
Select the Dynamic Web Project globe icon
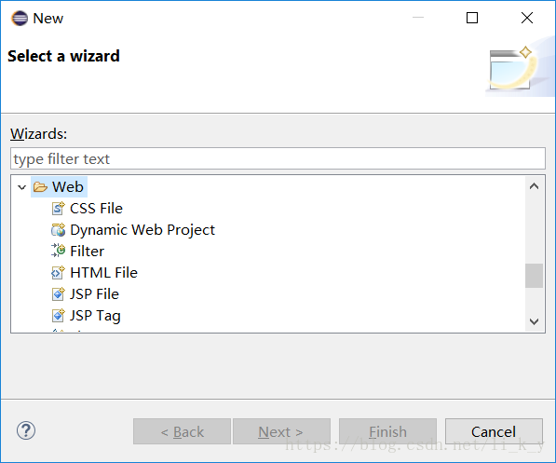point(58,230)
